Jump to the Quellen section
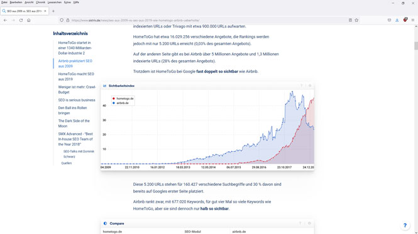The width and height of the screenshot is (418, 234). (67, 163)
